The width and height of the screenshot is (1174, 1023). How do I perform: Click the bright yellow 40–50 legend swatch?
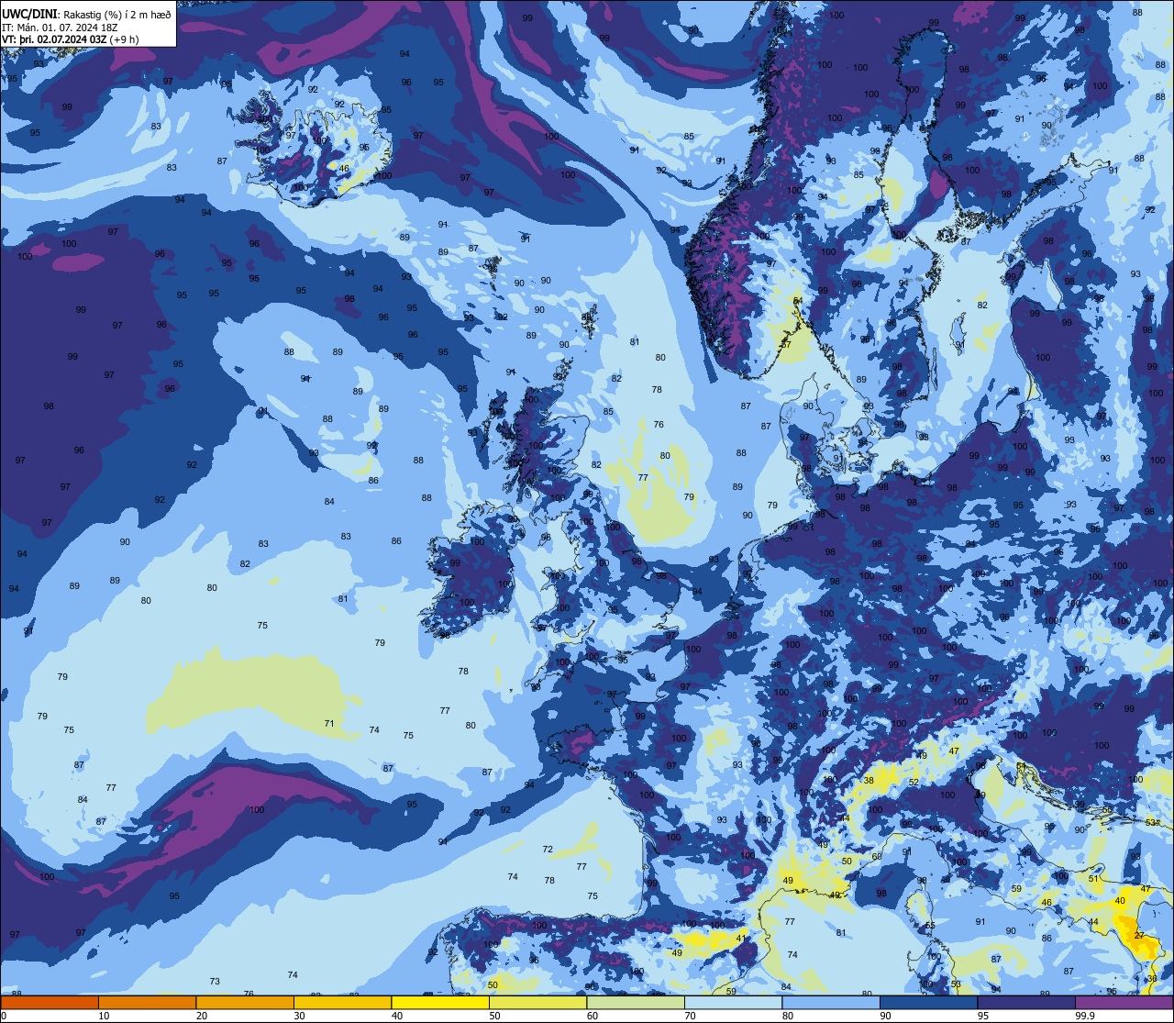[440, 1003]
